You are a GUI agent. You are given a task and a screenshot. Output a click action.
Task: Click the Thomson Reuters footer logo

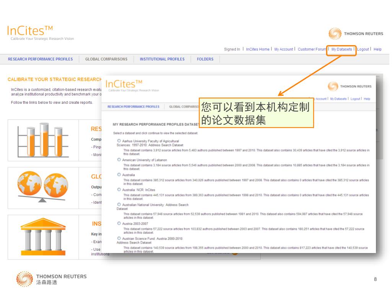[52, 279]
